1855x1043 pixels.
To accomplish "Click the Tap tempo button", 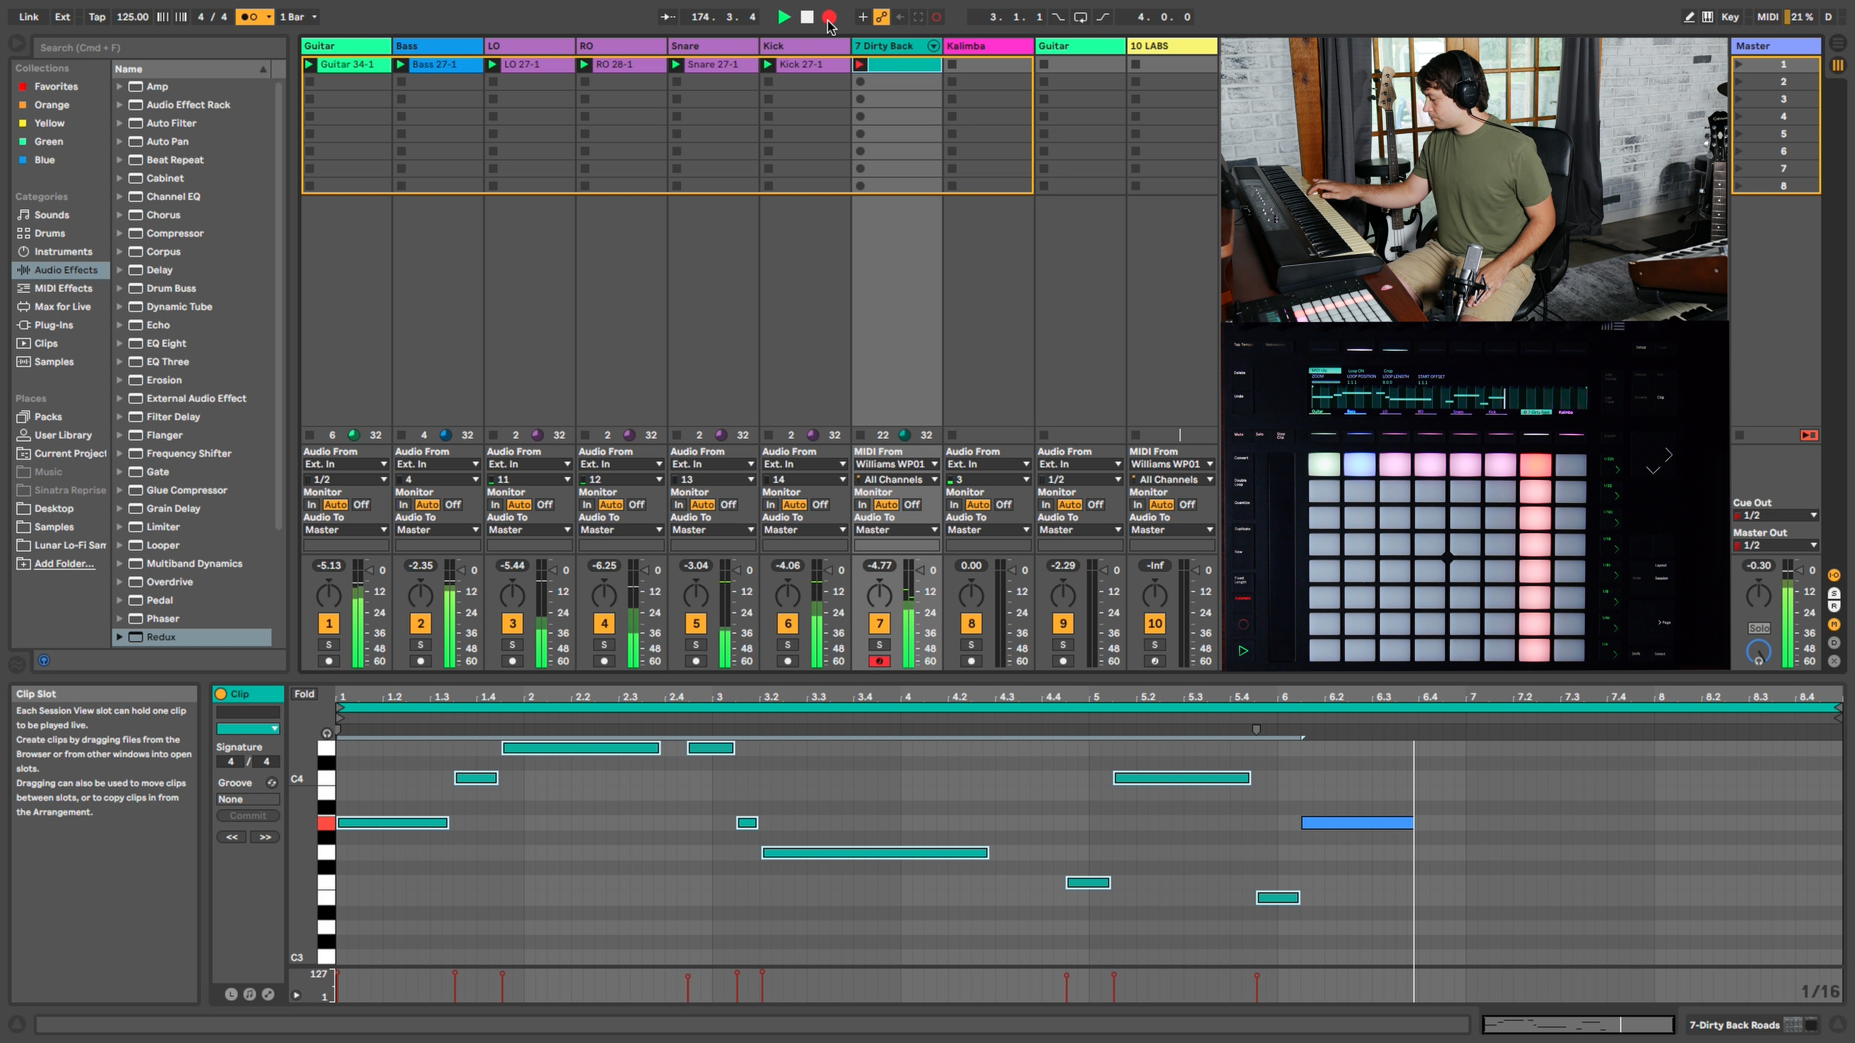I will click(x=97, y=16).
